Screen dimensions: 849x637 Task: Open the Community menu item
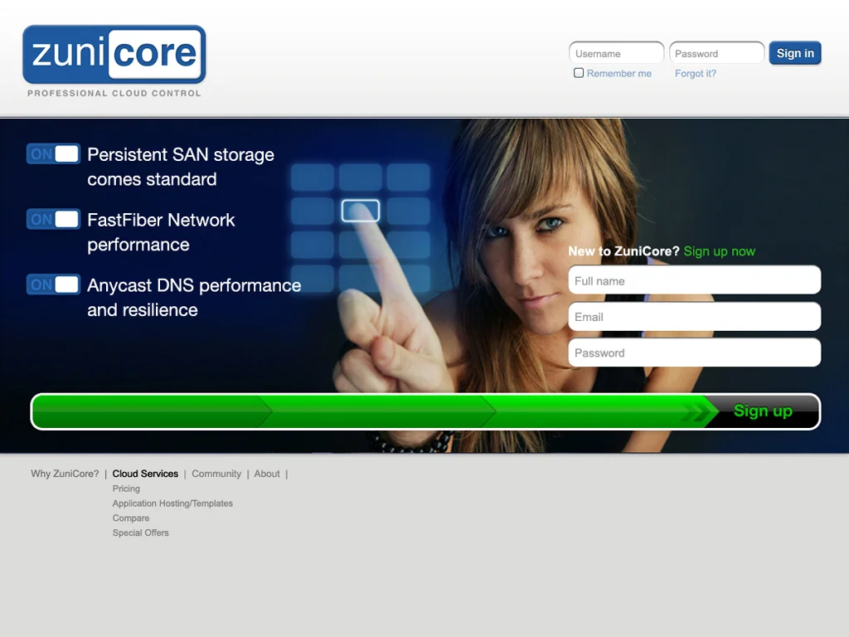point(216,474)
